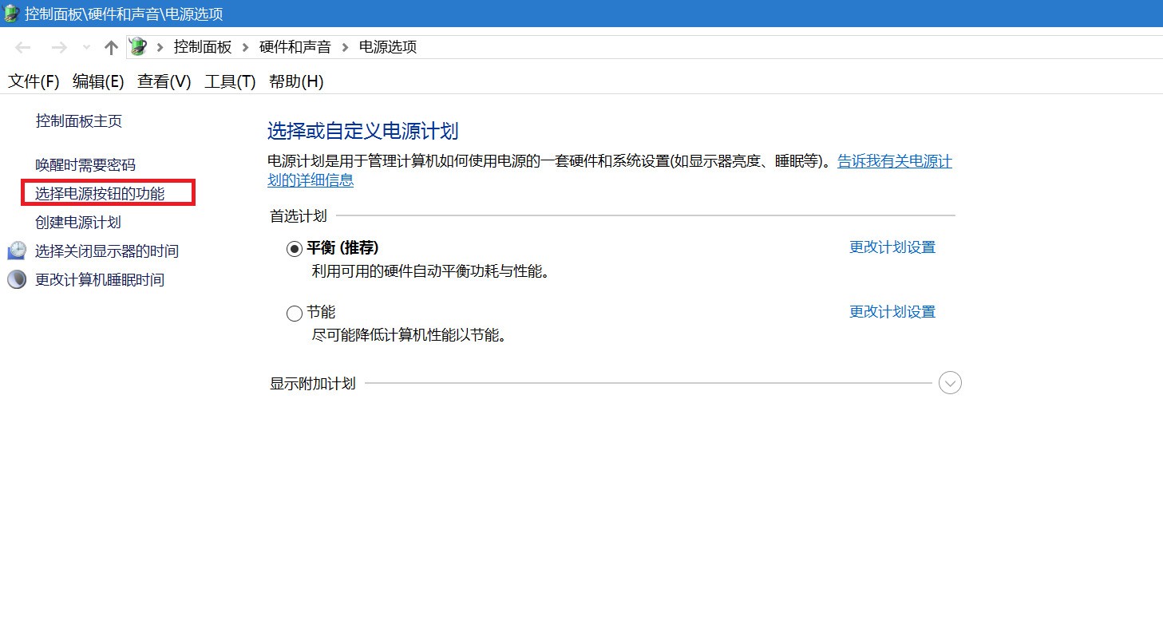Select the 平衡 (推荐) power plan radio
Screen dimensions: 1163x620
click(x=295, y=249)
